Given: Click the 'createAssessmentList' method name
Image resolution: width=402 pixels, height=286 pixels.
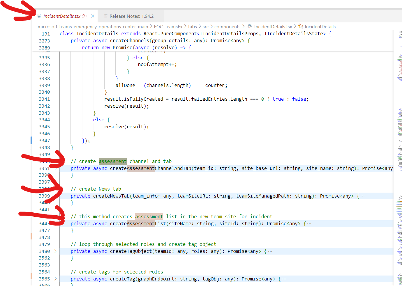Looking at the screenshot, I should point(138,223).
